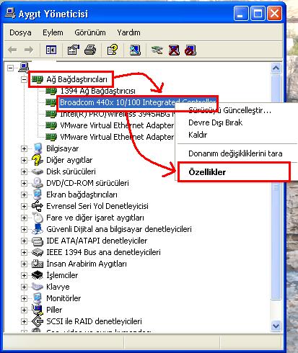
Task: Collapse the Ağ Bağdaştırıcıları tree node
Action: click(x=24, y=79)
